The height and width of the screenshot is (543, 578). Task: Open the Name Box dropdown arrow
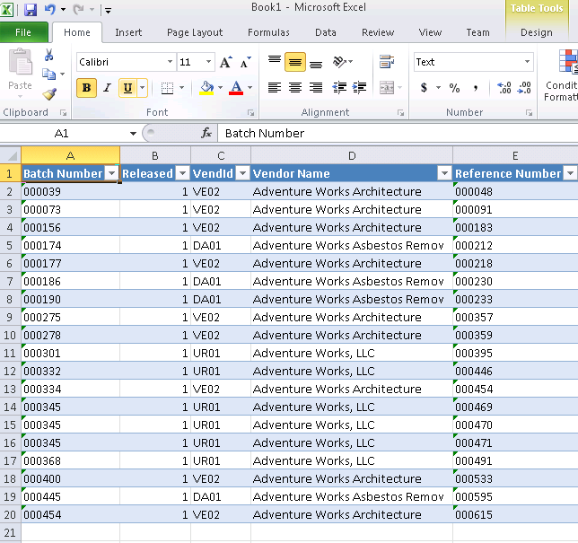click(133, 134)
